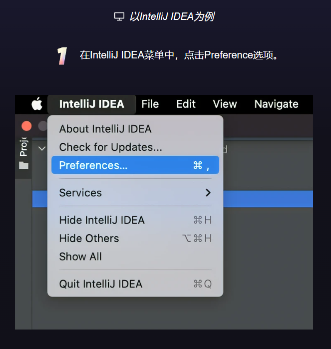Click Show All in the menu

pyautogui.click(x=135, y=257)
